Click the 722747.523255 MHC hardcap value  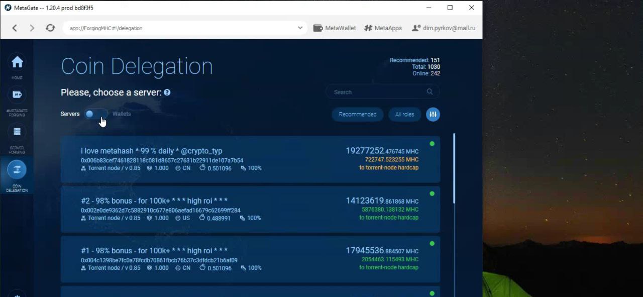tap(391, 160)
